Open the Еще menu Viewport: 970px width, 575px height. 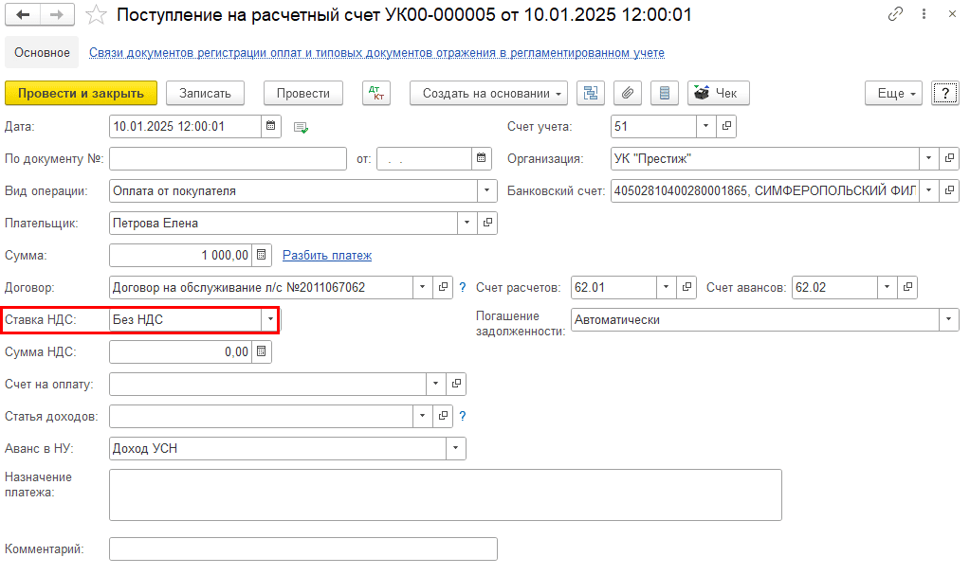893,93
